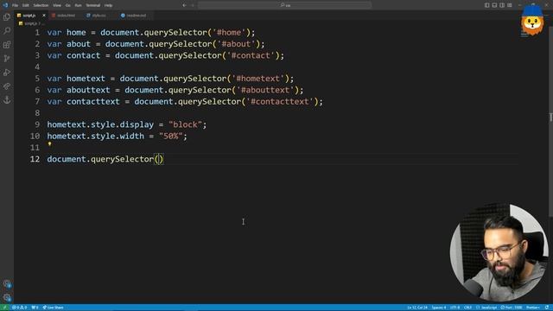Change the UTF-8 encoding
The image size is (553, 311).
tap(455, 308)
